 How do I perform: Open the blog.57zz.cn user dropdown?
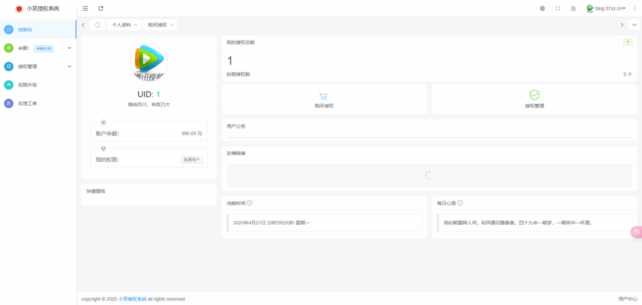point(606,8)
